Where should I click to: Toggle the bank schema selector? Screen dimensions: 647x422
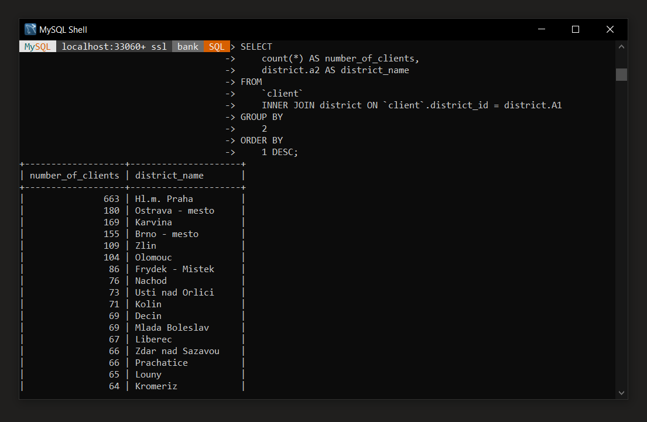pos(187,46)
